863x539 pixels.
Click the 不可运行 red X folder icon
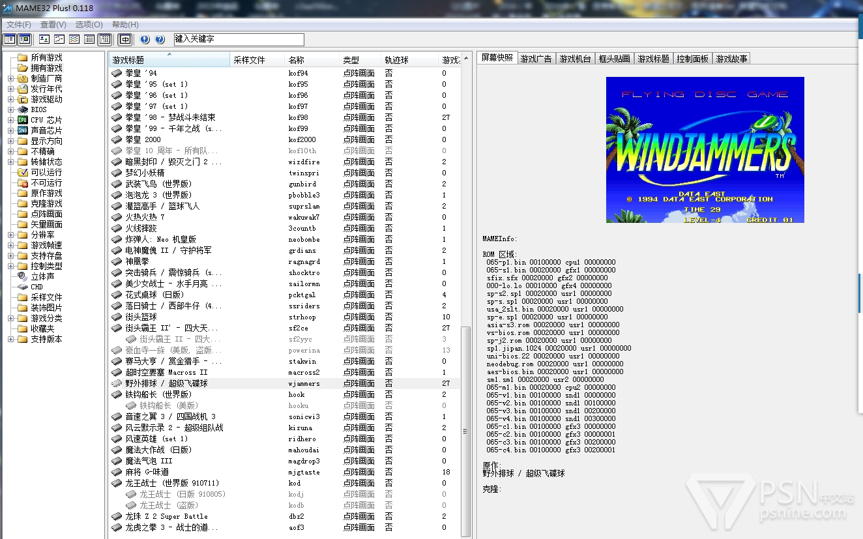[x=23, y=182]
